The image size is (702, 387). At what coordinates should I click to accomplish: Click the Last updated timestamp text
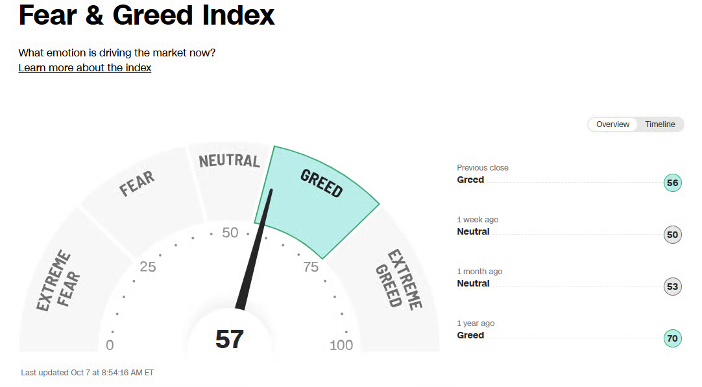click(x=88, y=373)
